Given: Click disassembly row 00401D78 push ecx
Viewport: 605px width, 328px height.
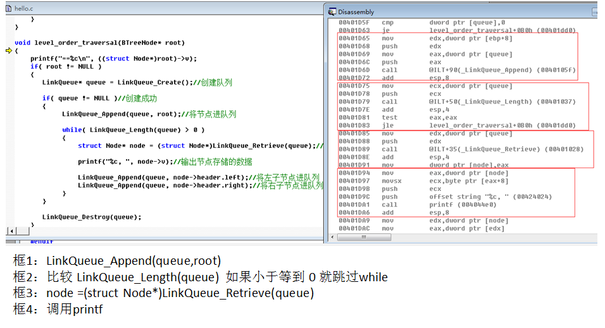Looking at the screenshot, I should pos(390,94).
